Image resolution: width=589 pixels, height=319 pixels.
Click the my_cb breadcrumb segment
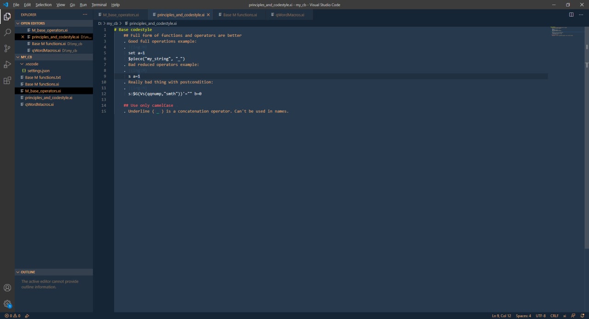tap(112, 23)
